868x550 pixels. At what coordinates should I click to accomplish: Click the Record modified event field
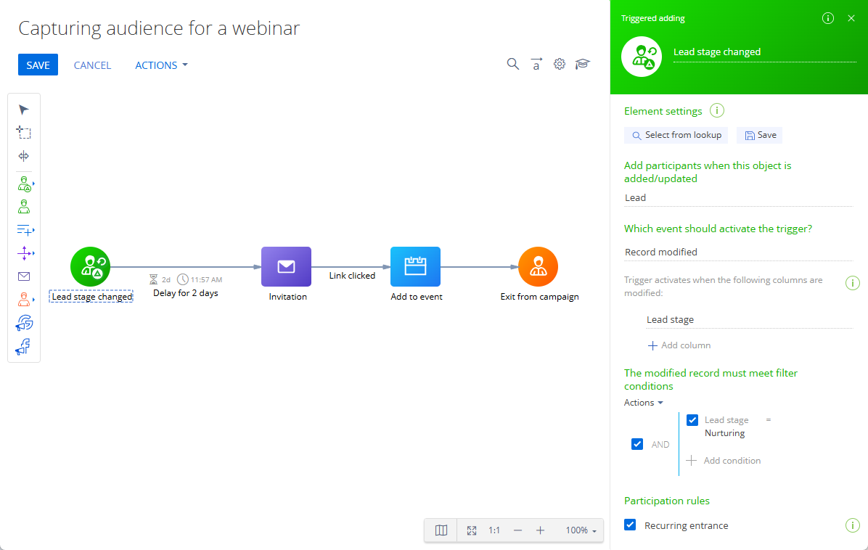pyautogui.click(x=739, y=253)
